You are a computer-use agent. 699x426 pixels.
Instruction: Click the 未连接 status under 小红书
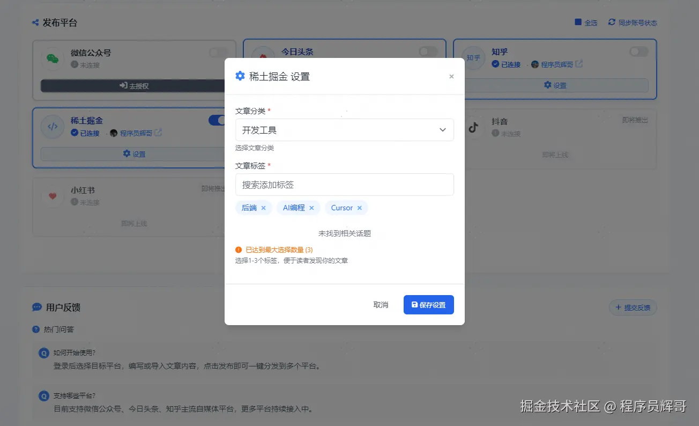pos(85,202)
